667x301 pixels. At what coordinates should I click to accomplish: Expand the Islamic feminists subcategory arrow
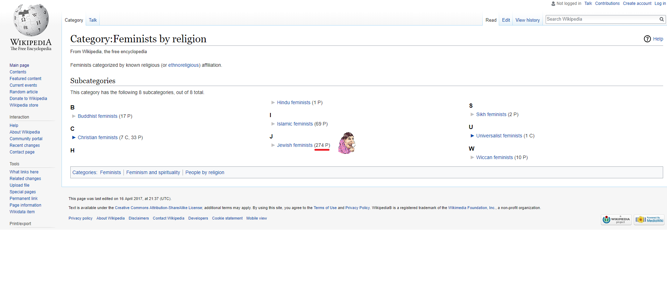273,124
